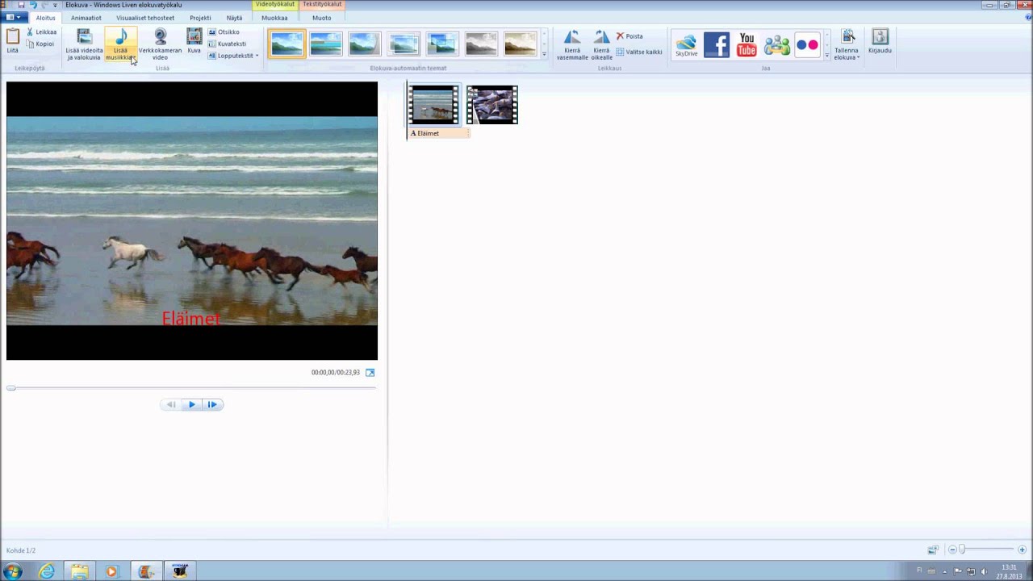Viewport: 1033px width, 581px height.
Task: Play the movie preview
Action: pyautogui.click(x=191, y=404)
